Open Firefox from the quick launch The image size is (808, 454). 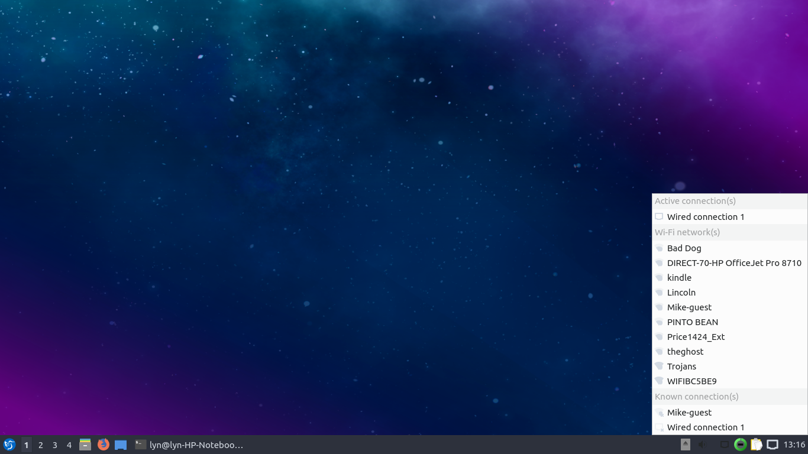(x=104, y=445)
